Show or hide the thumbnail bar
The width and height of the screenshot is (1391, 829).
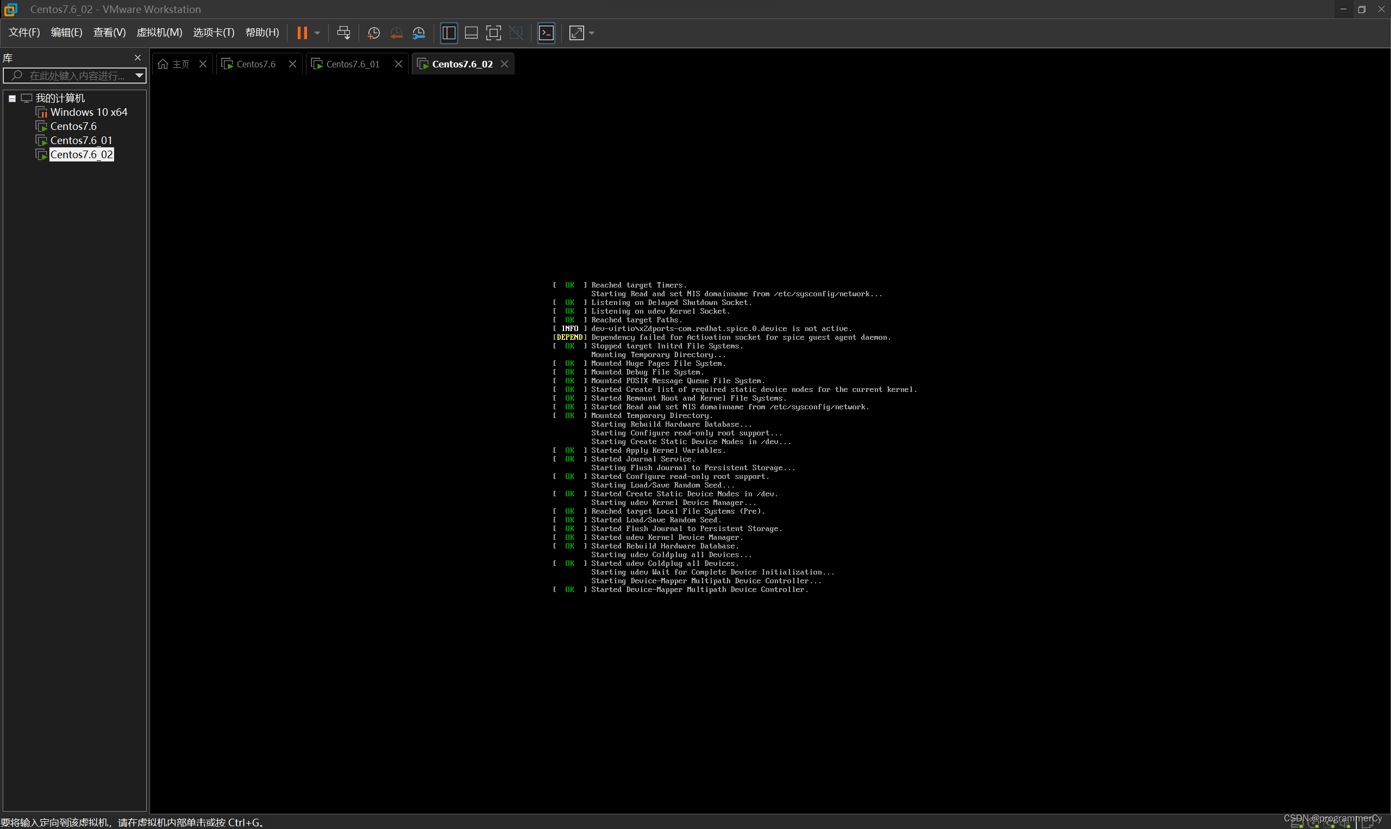click(x=471, y=33)
